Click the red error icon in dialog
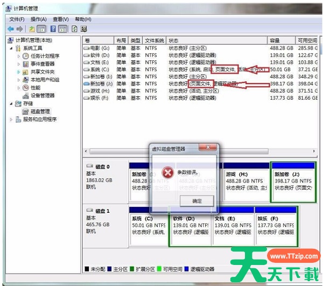This screenshot has height=286, width=323. [x=168, y=172]
